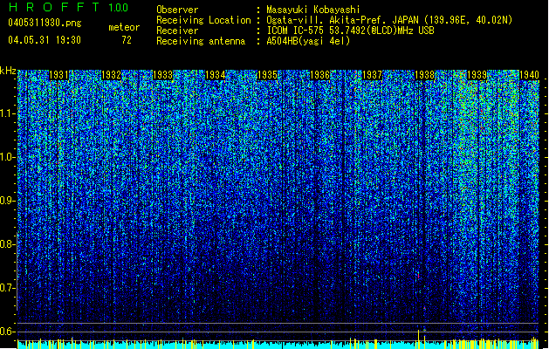Click the Receiving Location label
549x349 pixels.
(x=203, y=20)
